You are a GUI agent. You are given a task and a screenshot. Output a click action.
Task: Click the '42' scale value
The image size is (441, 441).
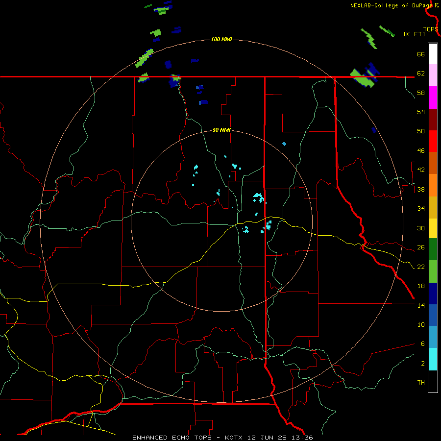point(421,170)
